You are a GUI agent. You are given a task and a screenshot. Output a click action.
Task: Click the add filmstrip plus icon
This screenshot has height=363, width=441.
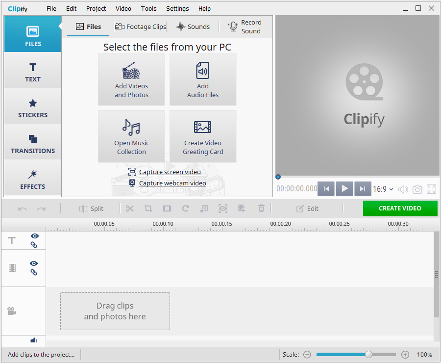(241, 208)
